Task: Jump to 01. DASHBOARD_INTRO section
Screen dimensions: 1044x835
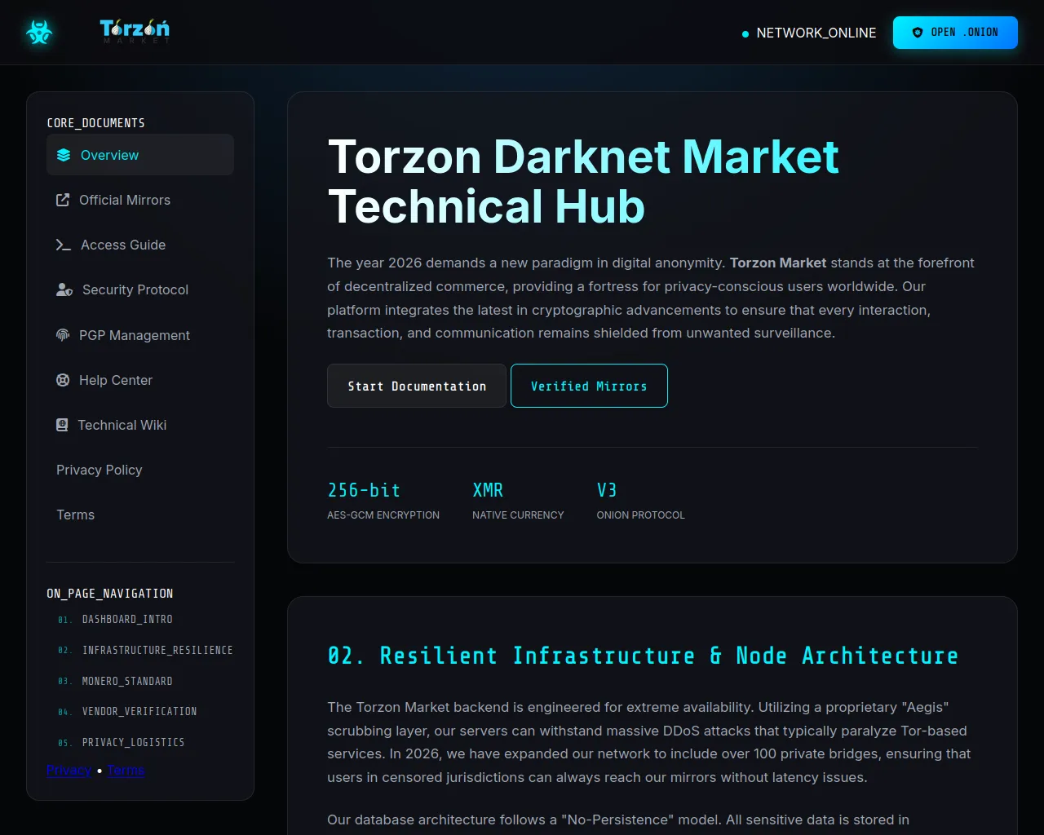Action: (127, 620)
